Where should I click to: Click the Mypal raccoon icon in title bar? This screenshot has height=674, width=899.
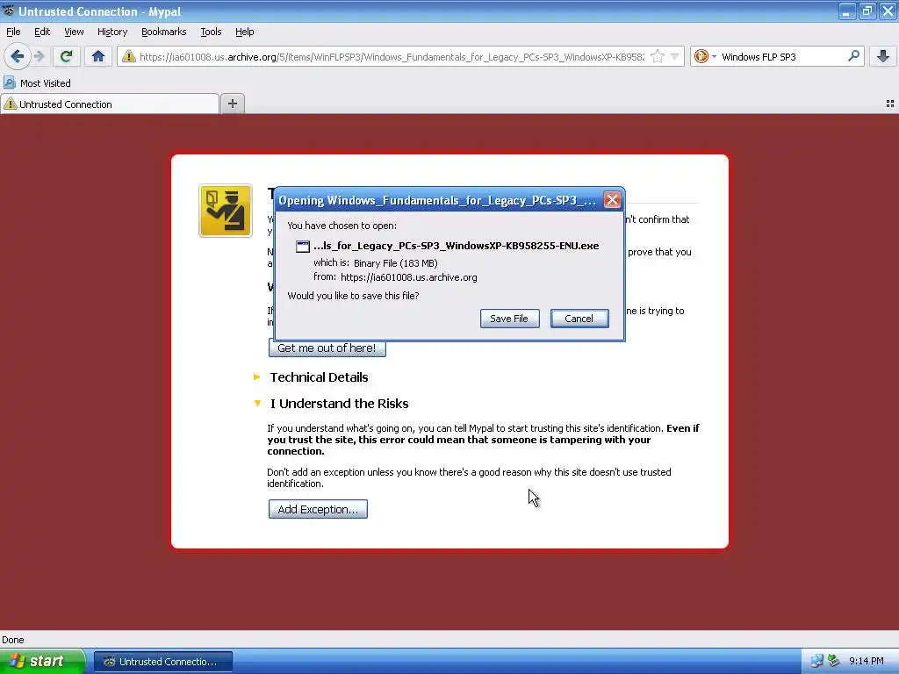click(9, 11)
